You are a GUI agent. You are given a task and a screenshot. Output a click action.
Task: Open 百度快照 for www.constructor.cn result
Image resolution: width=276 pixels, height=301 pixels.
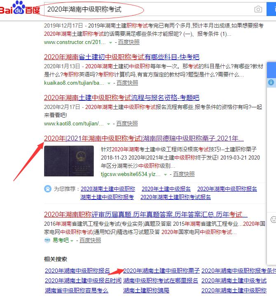[x=129, y=42]
